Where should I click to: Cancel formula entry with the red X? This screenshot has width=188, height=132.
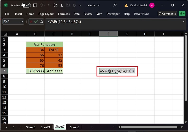click(31, 22)
